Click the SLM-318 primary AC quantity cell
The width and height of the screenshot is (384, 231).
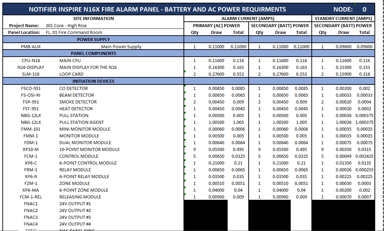pyautogui.click(x=194, y=74)
